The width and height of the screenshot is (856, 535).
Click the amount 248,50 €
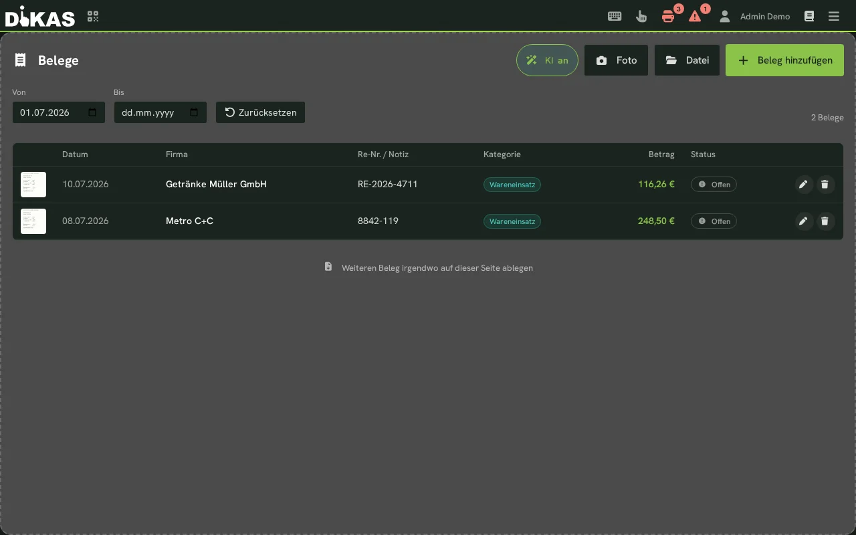[x=656, y=221]
